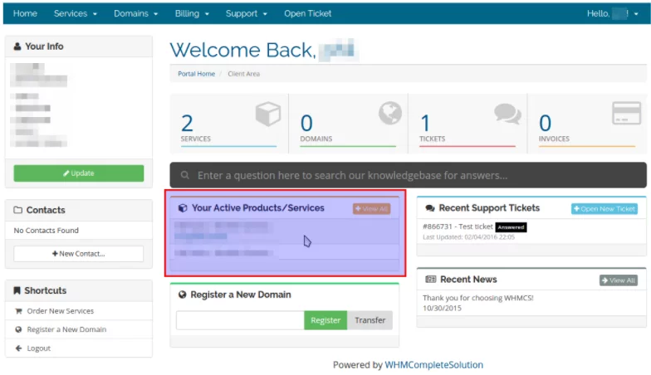The height and width of the screenshot is (375, 651).
Task: Click the Invoices credit card icon
Action: pyautogui.click(x=626, y=114)
